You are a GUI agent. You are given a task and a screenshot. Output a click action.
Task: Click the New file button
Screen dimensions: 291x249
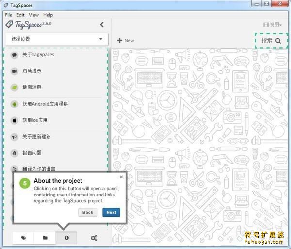(x=126, y=40)
